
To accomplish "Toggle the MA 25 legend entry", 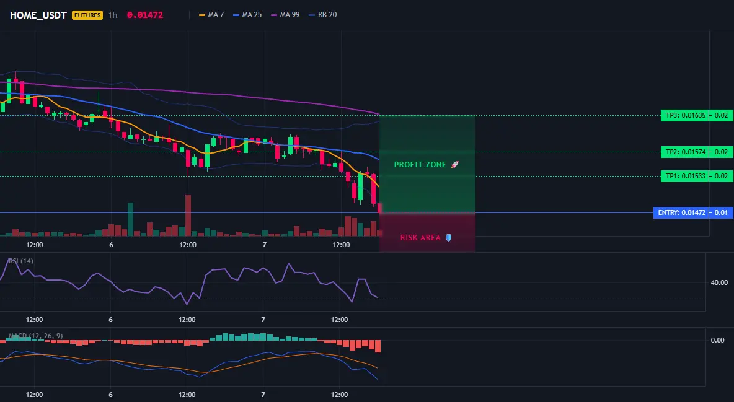I will (247, 15).
